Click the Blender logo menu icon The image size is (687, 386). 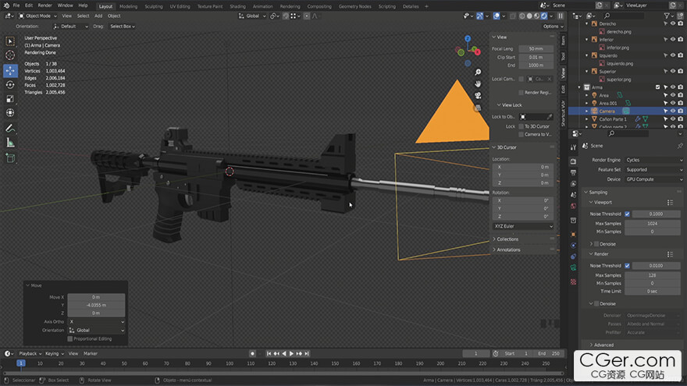(x=6, y=5)
